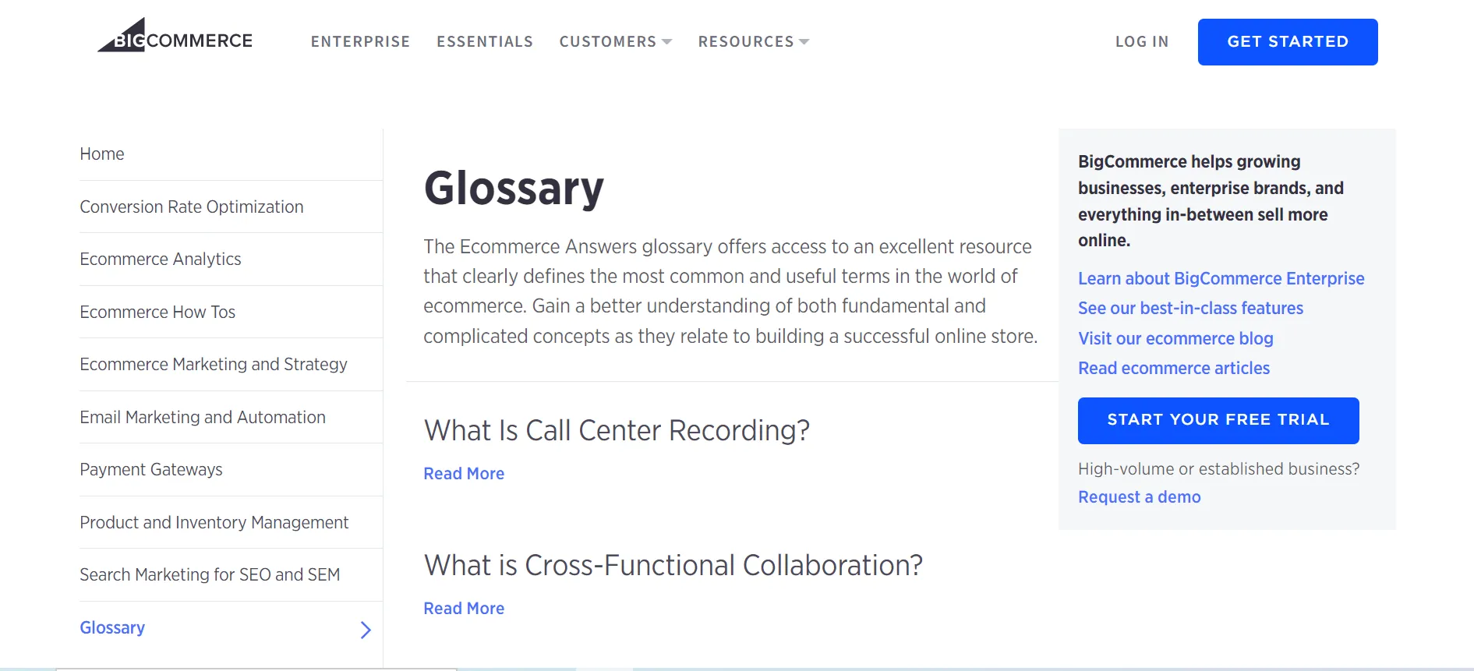Expand the Customers dropdown menu
Image resolution: width=1474 pixels, height=671 pixels.
pos(615,41)
